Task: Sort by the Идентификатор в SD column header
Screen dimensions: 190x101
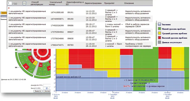Action: pos(75,3)
